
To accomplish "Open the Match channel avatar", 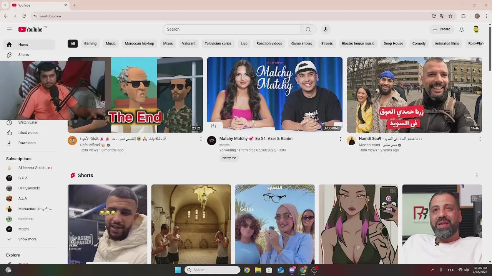I will [x=212, y=141].
